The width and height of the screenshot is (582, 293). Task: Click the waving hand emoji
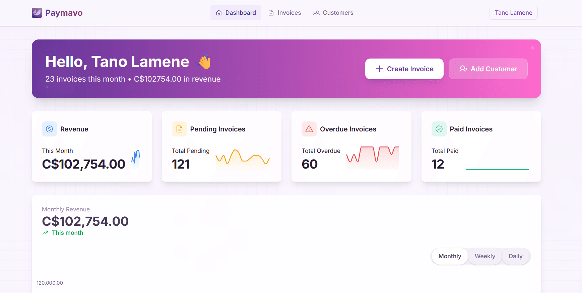204,62
